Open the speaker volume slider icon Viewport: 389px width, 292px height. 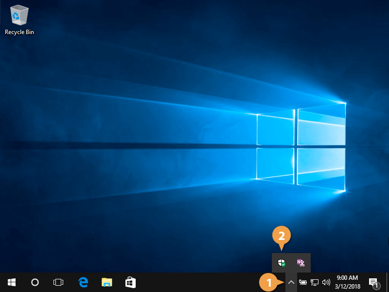(326, 282)
